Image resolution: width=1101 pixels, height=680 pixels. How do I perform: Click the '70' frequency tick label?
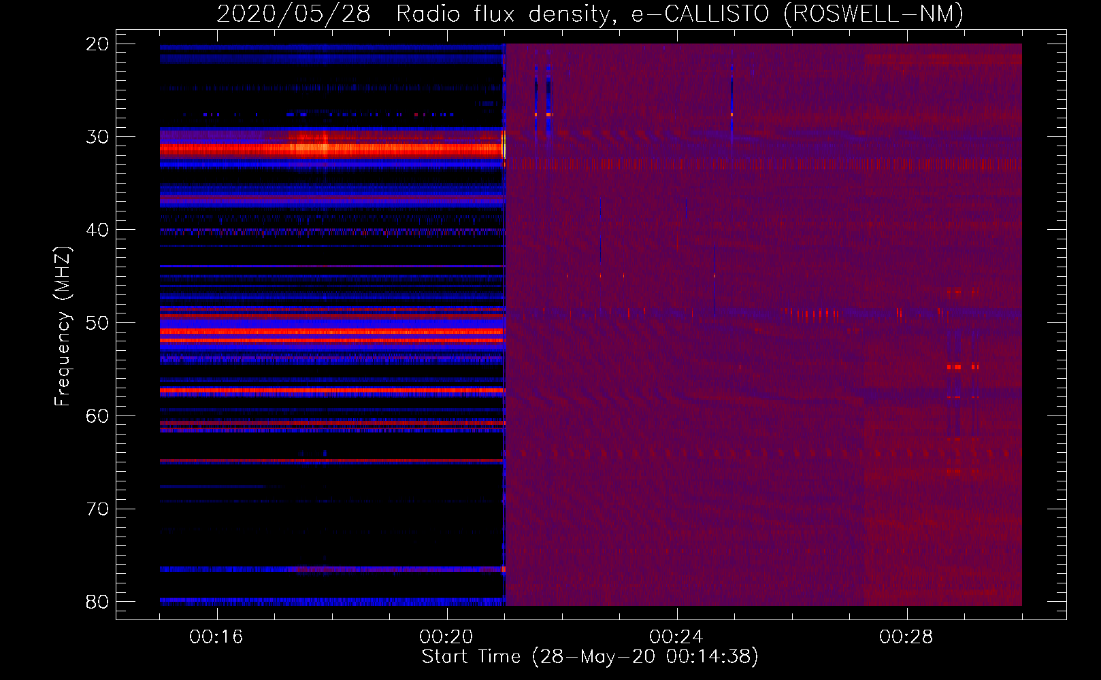pos(97,509)
